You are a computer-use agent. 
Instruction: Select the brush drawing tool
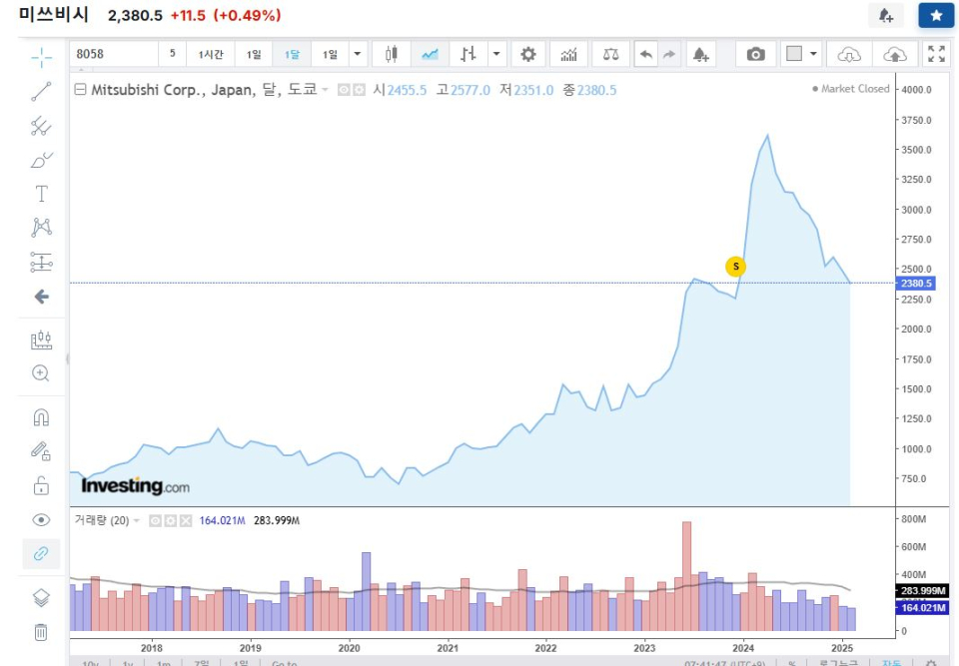[41, 160]
